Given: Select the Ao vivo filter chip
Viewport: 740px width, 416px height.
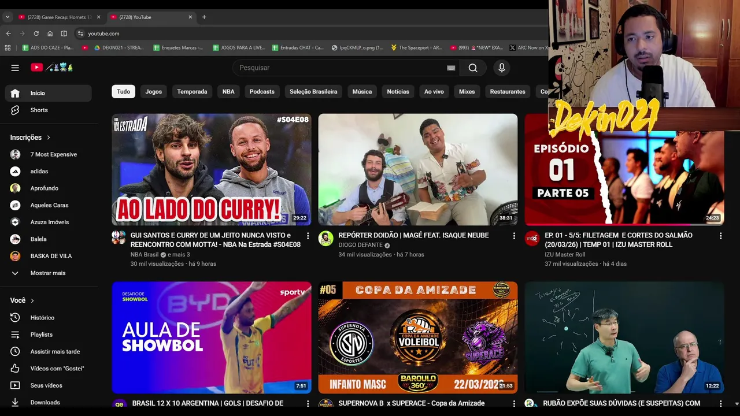Looking at the screenshot, I should pyautogui.click(x=434, y=91).
